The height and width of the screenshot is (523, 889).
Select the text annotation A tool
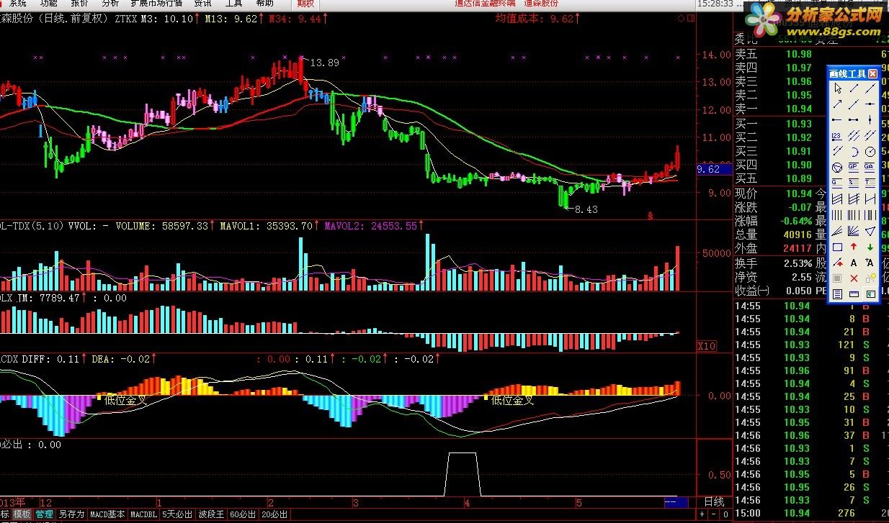854,263
